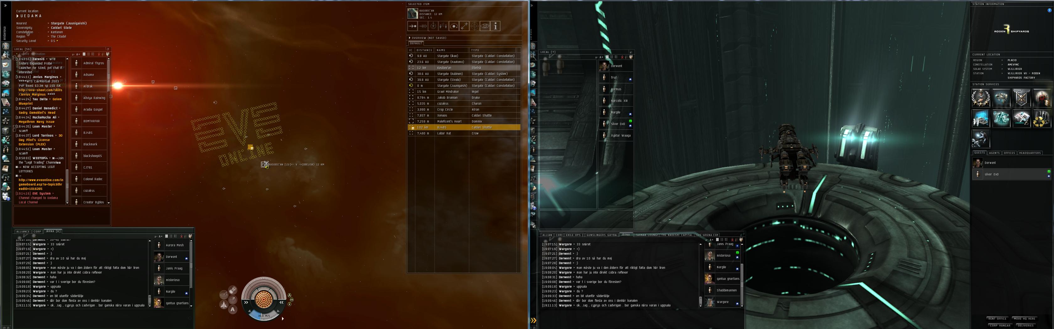Open the welder-and-wrench Repair Shop service

pos(981,139)
